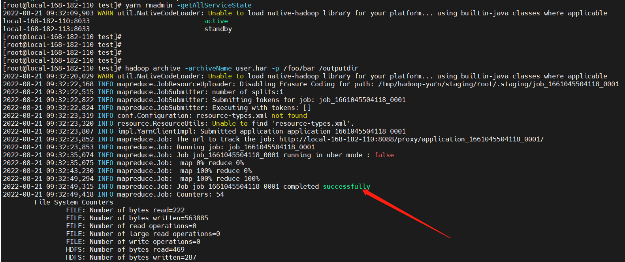Click 'FILE: Number of large read operations=0'

coord(143,234)
